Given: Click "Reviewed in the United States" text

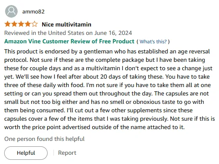Looking at the screenshot, I should coord(44,33).
